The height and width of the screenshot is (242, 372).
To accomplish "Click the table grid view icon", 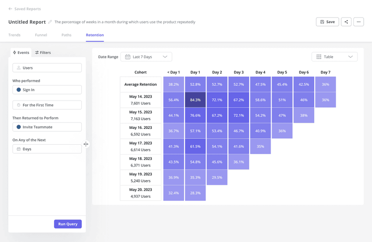I will click(x=319, y=57).
